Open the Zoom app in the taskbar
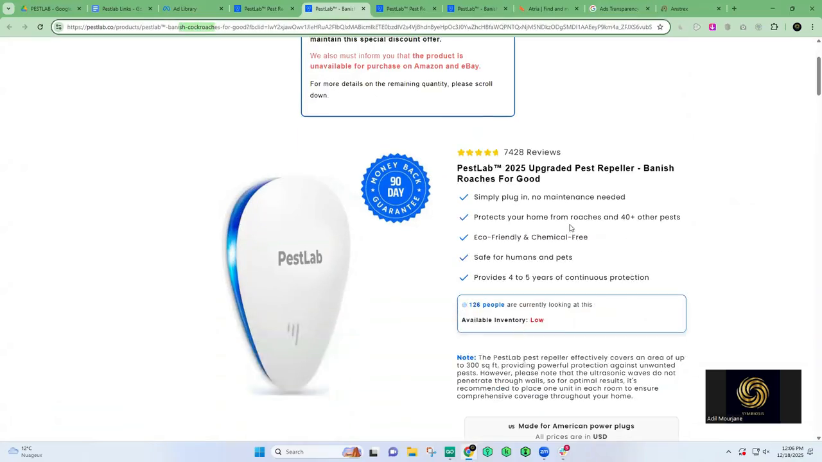822x462 pixels. pyautogui.click(x=545, y=452)
